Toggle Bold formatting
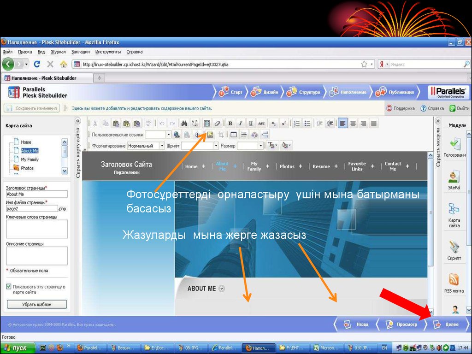 (230, 124)
